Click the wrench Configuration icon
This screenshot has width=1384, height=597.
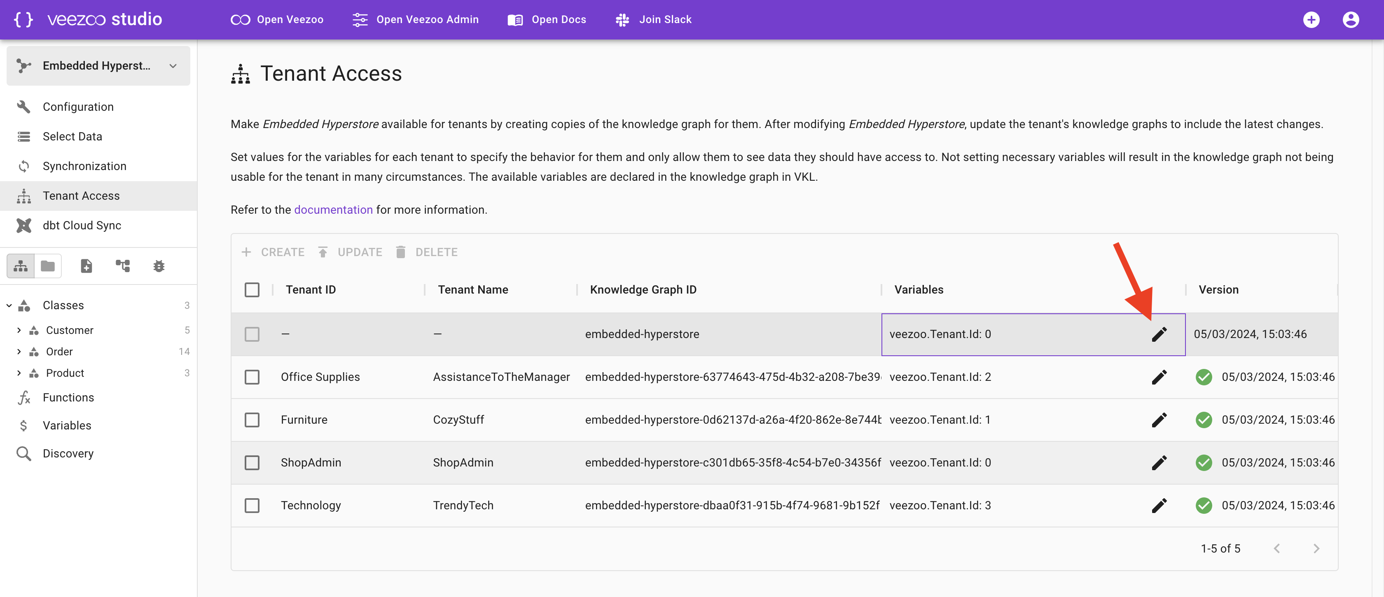(23, 107)
